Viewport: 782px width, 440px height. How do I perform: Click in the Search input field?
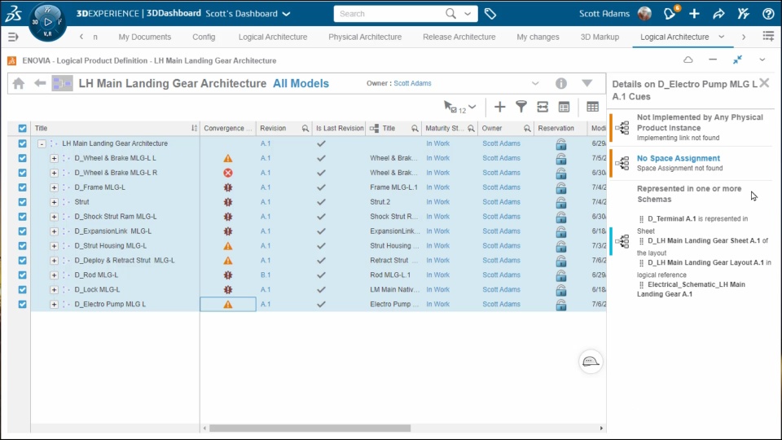(x=389, y=14)
